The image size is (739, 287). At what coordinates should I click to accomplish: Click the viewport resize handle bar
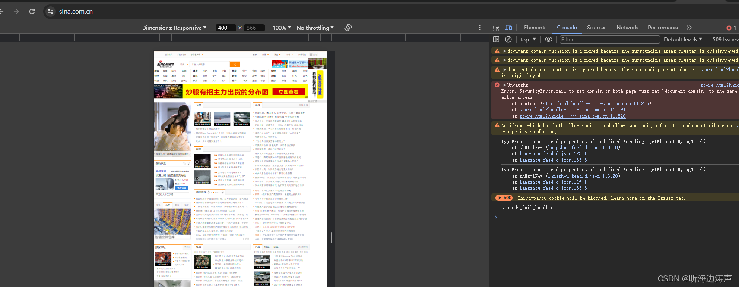click(x=331, y=237)
